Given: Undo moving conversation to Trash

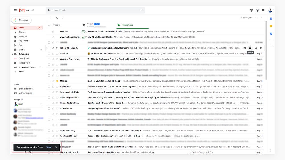Looking at the screenshot, I should (49, 147).
